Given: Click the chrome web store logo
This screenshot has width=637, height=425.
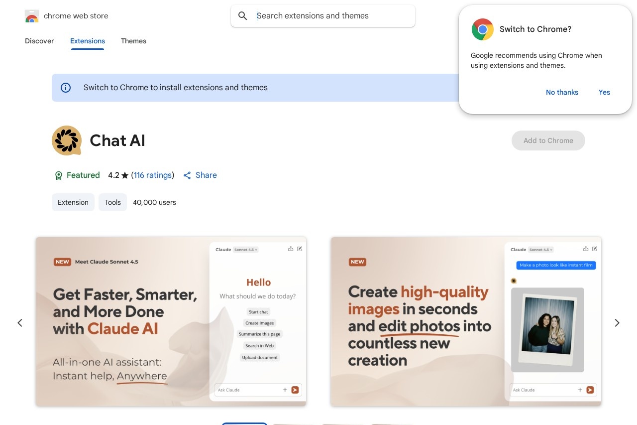Looking at the screenshot, I should pyautogui.click(x=32, y=15).
